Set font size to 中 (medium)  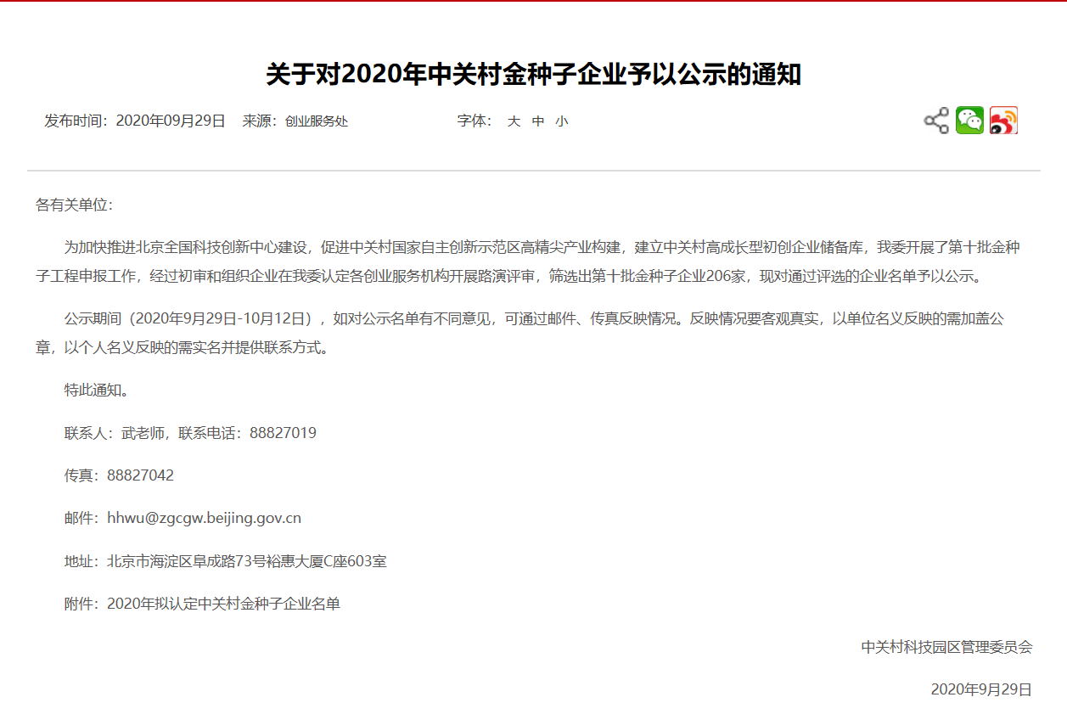(538, 121)
